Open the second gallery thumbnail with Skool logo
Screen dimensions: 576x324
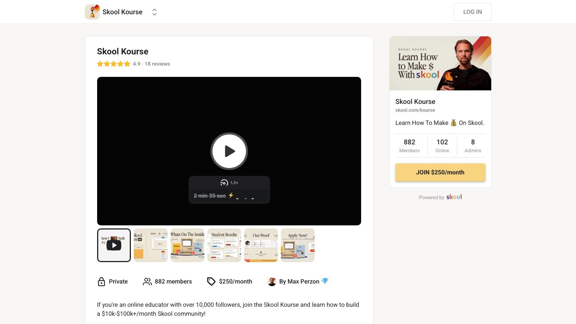pos(151,245)
